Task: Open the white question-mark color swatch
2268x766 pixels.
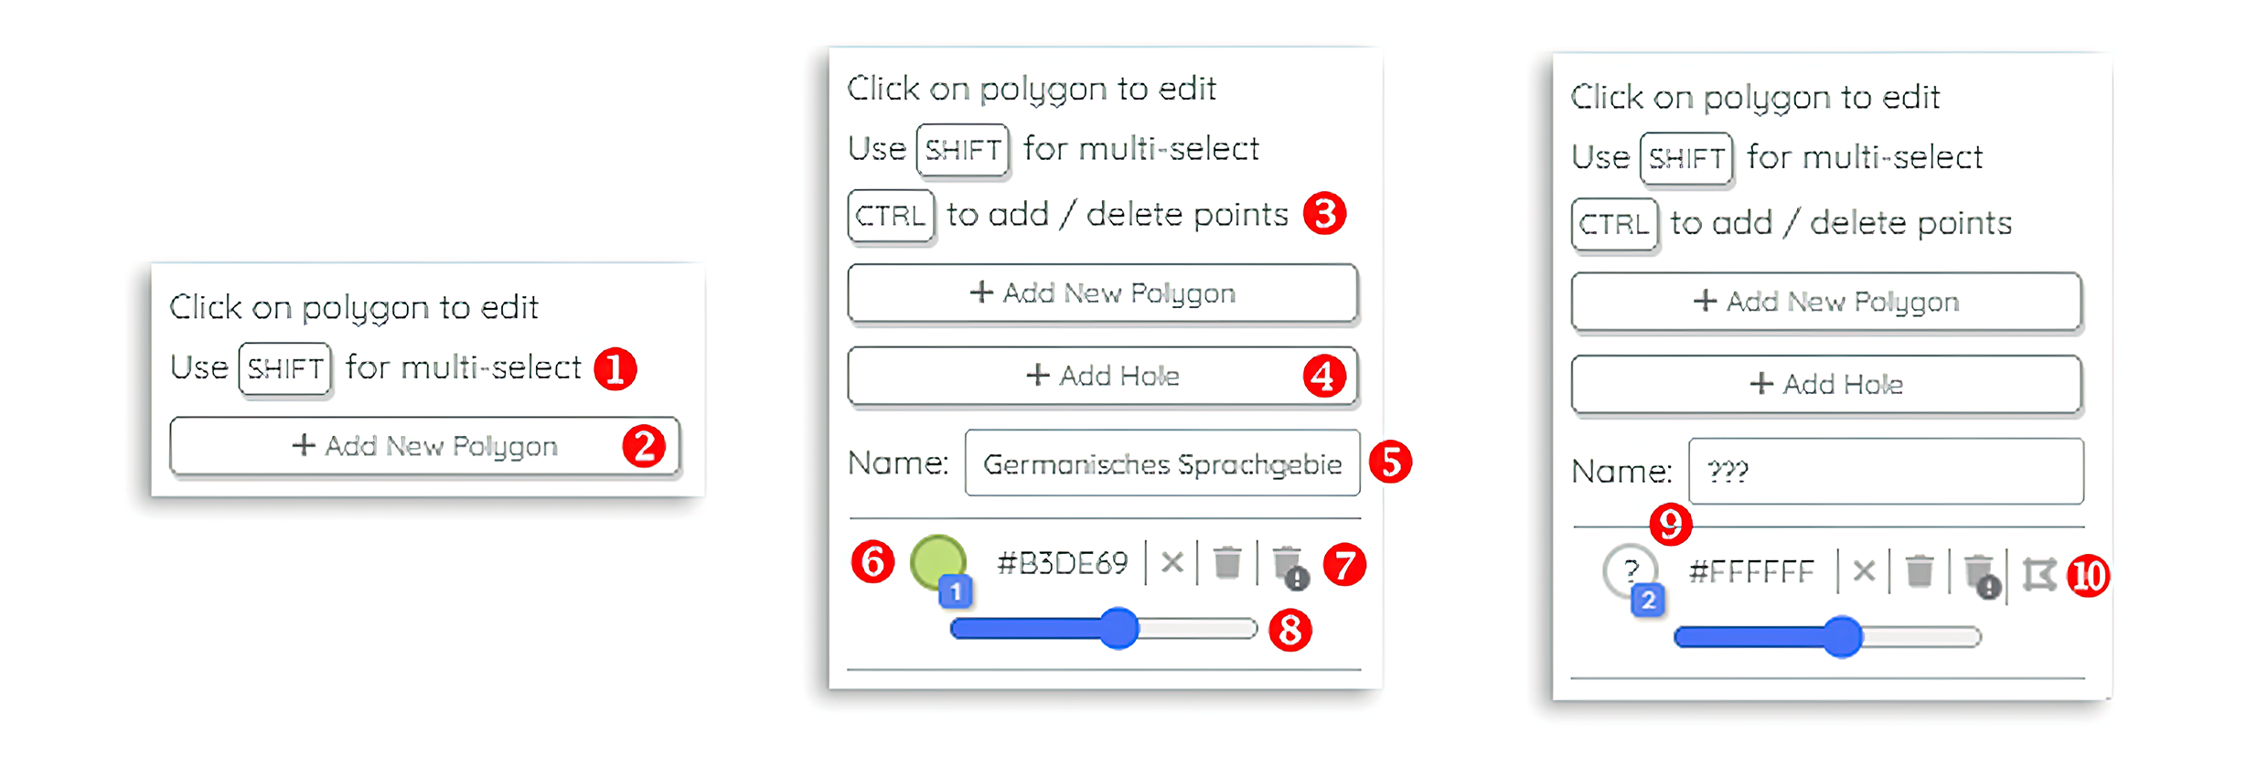Action: (1628, 569)
